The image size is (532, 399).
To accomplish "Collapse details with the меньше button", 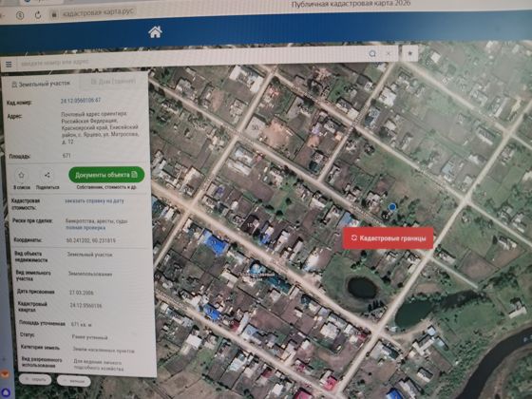I will tap(74, 381).
